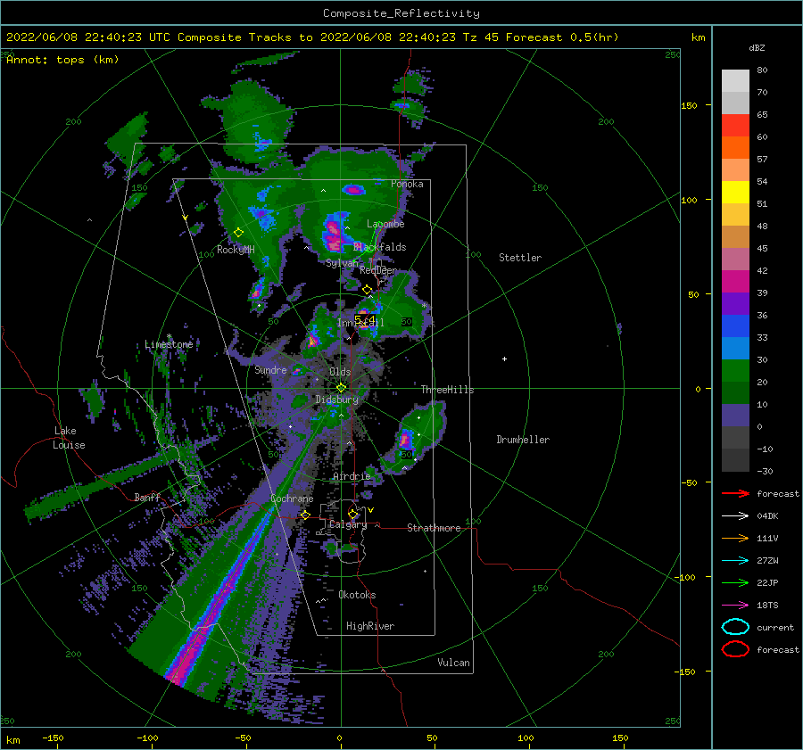Click the Lacombe city label
The height and width of the screenshot is (750, 803).
[x=385, y=224]
